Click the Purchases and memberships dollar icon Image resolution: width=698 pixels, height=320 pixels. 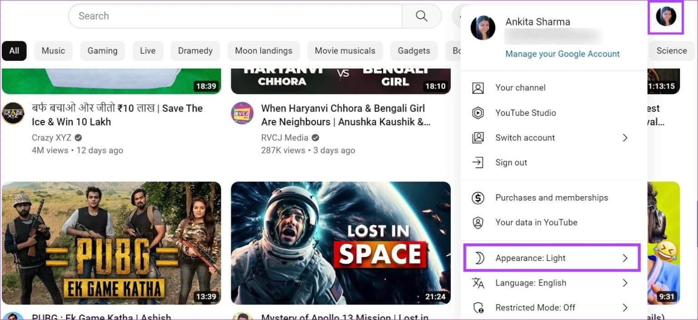tap(478, 198)
